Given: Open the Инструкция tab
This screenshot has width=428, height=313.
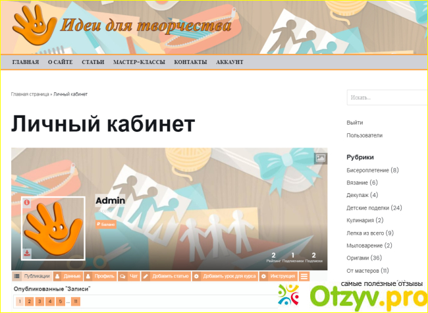Looking at the screenshot, I should pyautogui.click(x=279, y=276).
